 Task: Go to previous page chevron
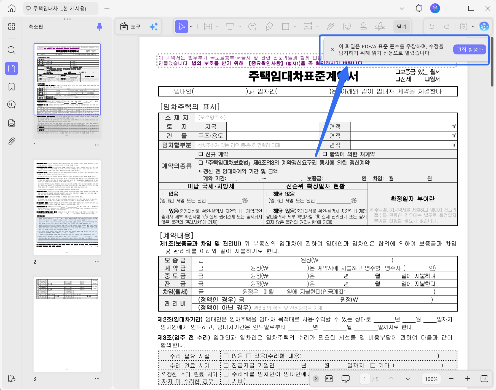[x=391, y=379]
